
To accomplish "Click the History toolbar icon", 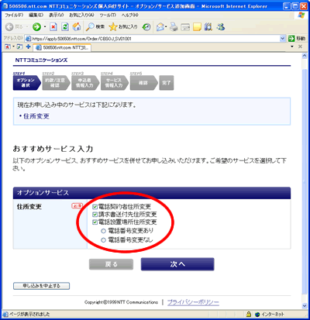I will point(146,26).
